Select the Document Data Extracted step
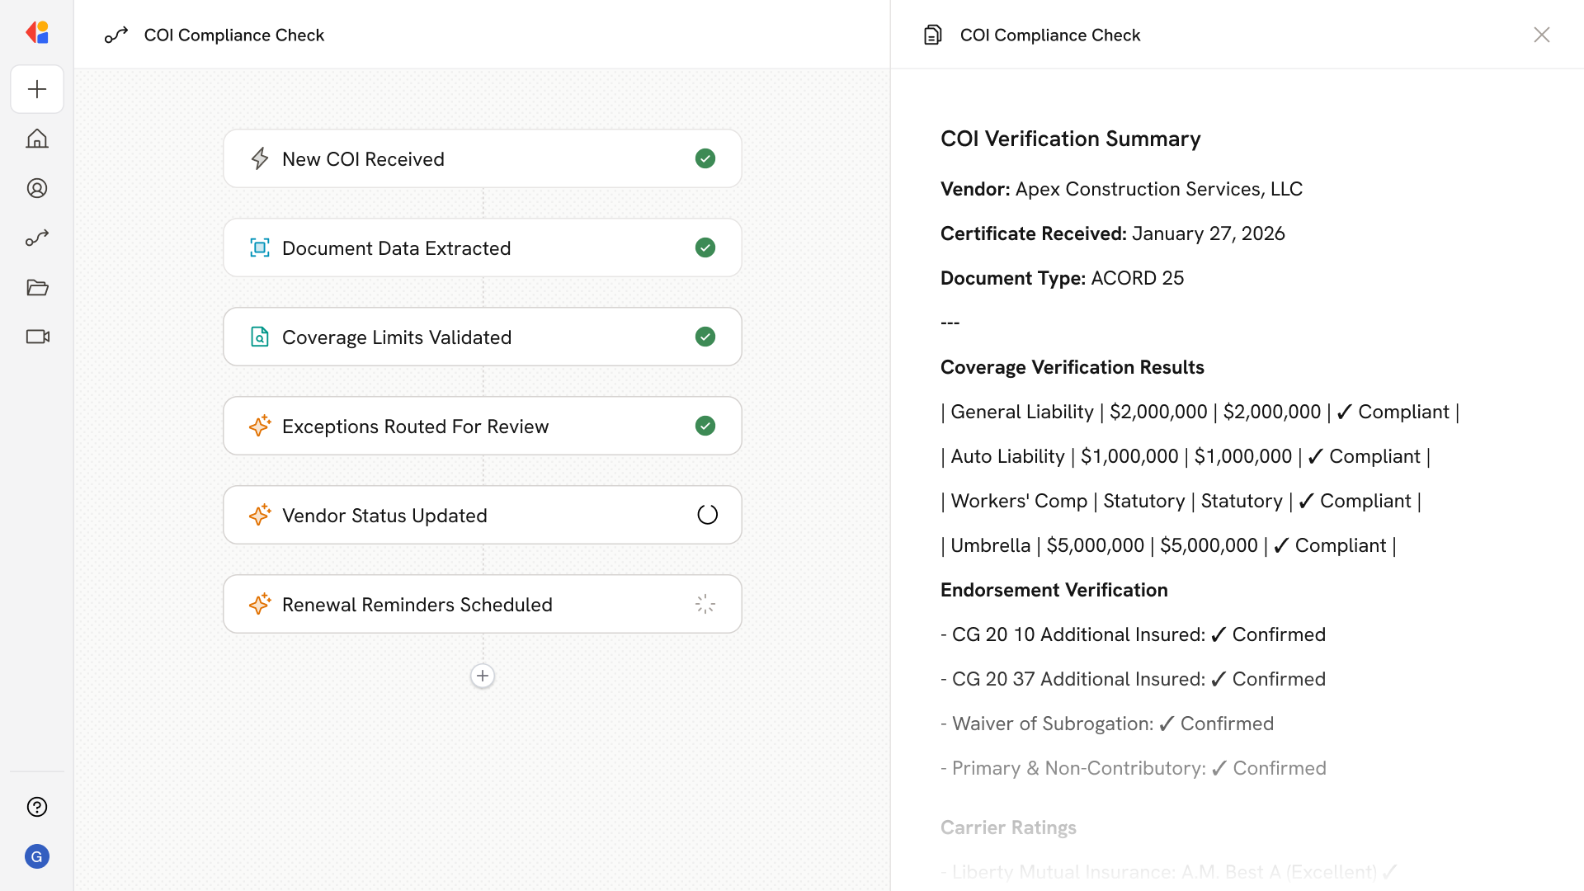Screen dimensions: 1584x891 (x=482, y=247)
